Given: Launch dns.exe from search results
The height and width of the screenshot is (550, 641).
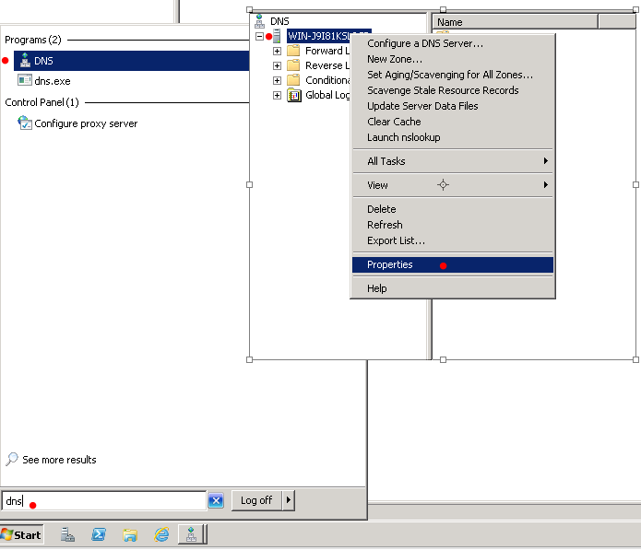Looking at the screenshot, I should pos(44,81).
